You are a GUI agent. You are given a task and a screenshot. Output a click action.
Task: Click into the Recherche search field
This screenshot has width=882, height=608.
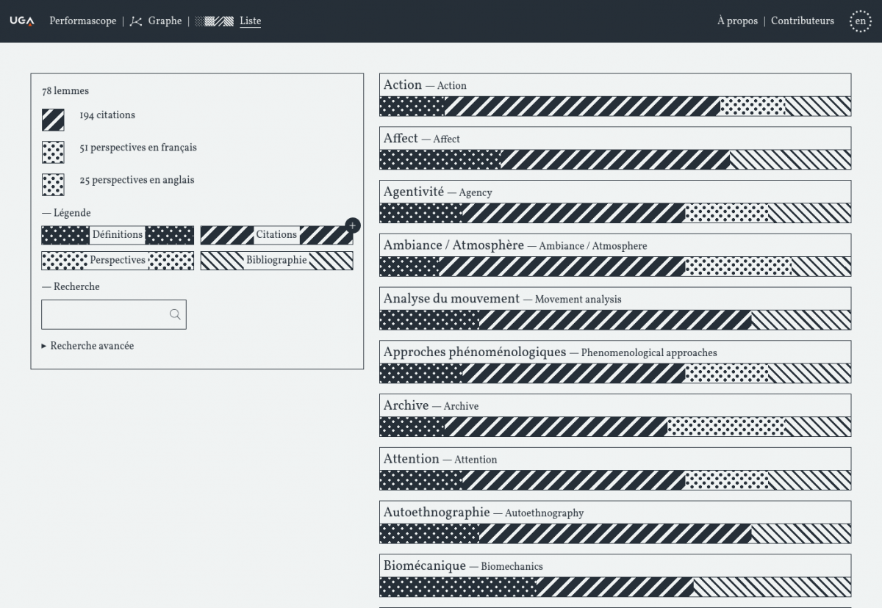[104, 314]
